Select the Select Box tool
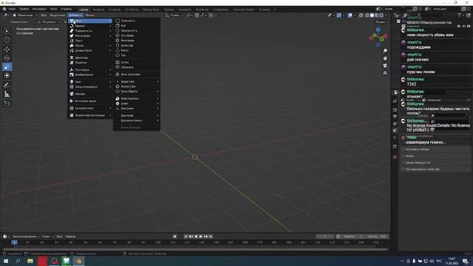The width and height of the screenshot is (473, 266). (7, 31)
